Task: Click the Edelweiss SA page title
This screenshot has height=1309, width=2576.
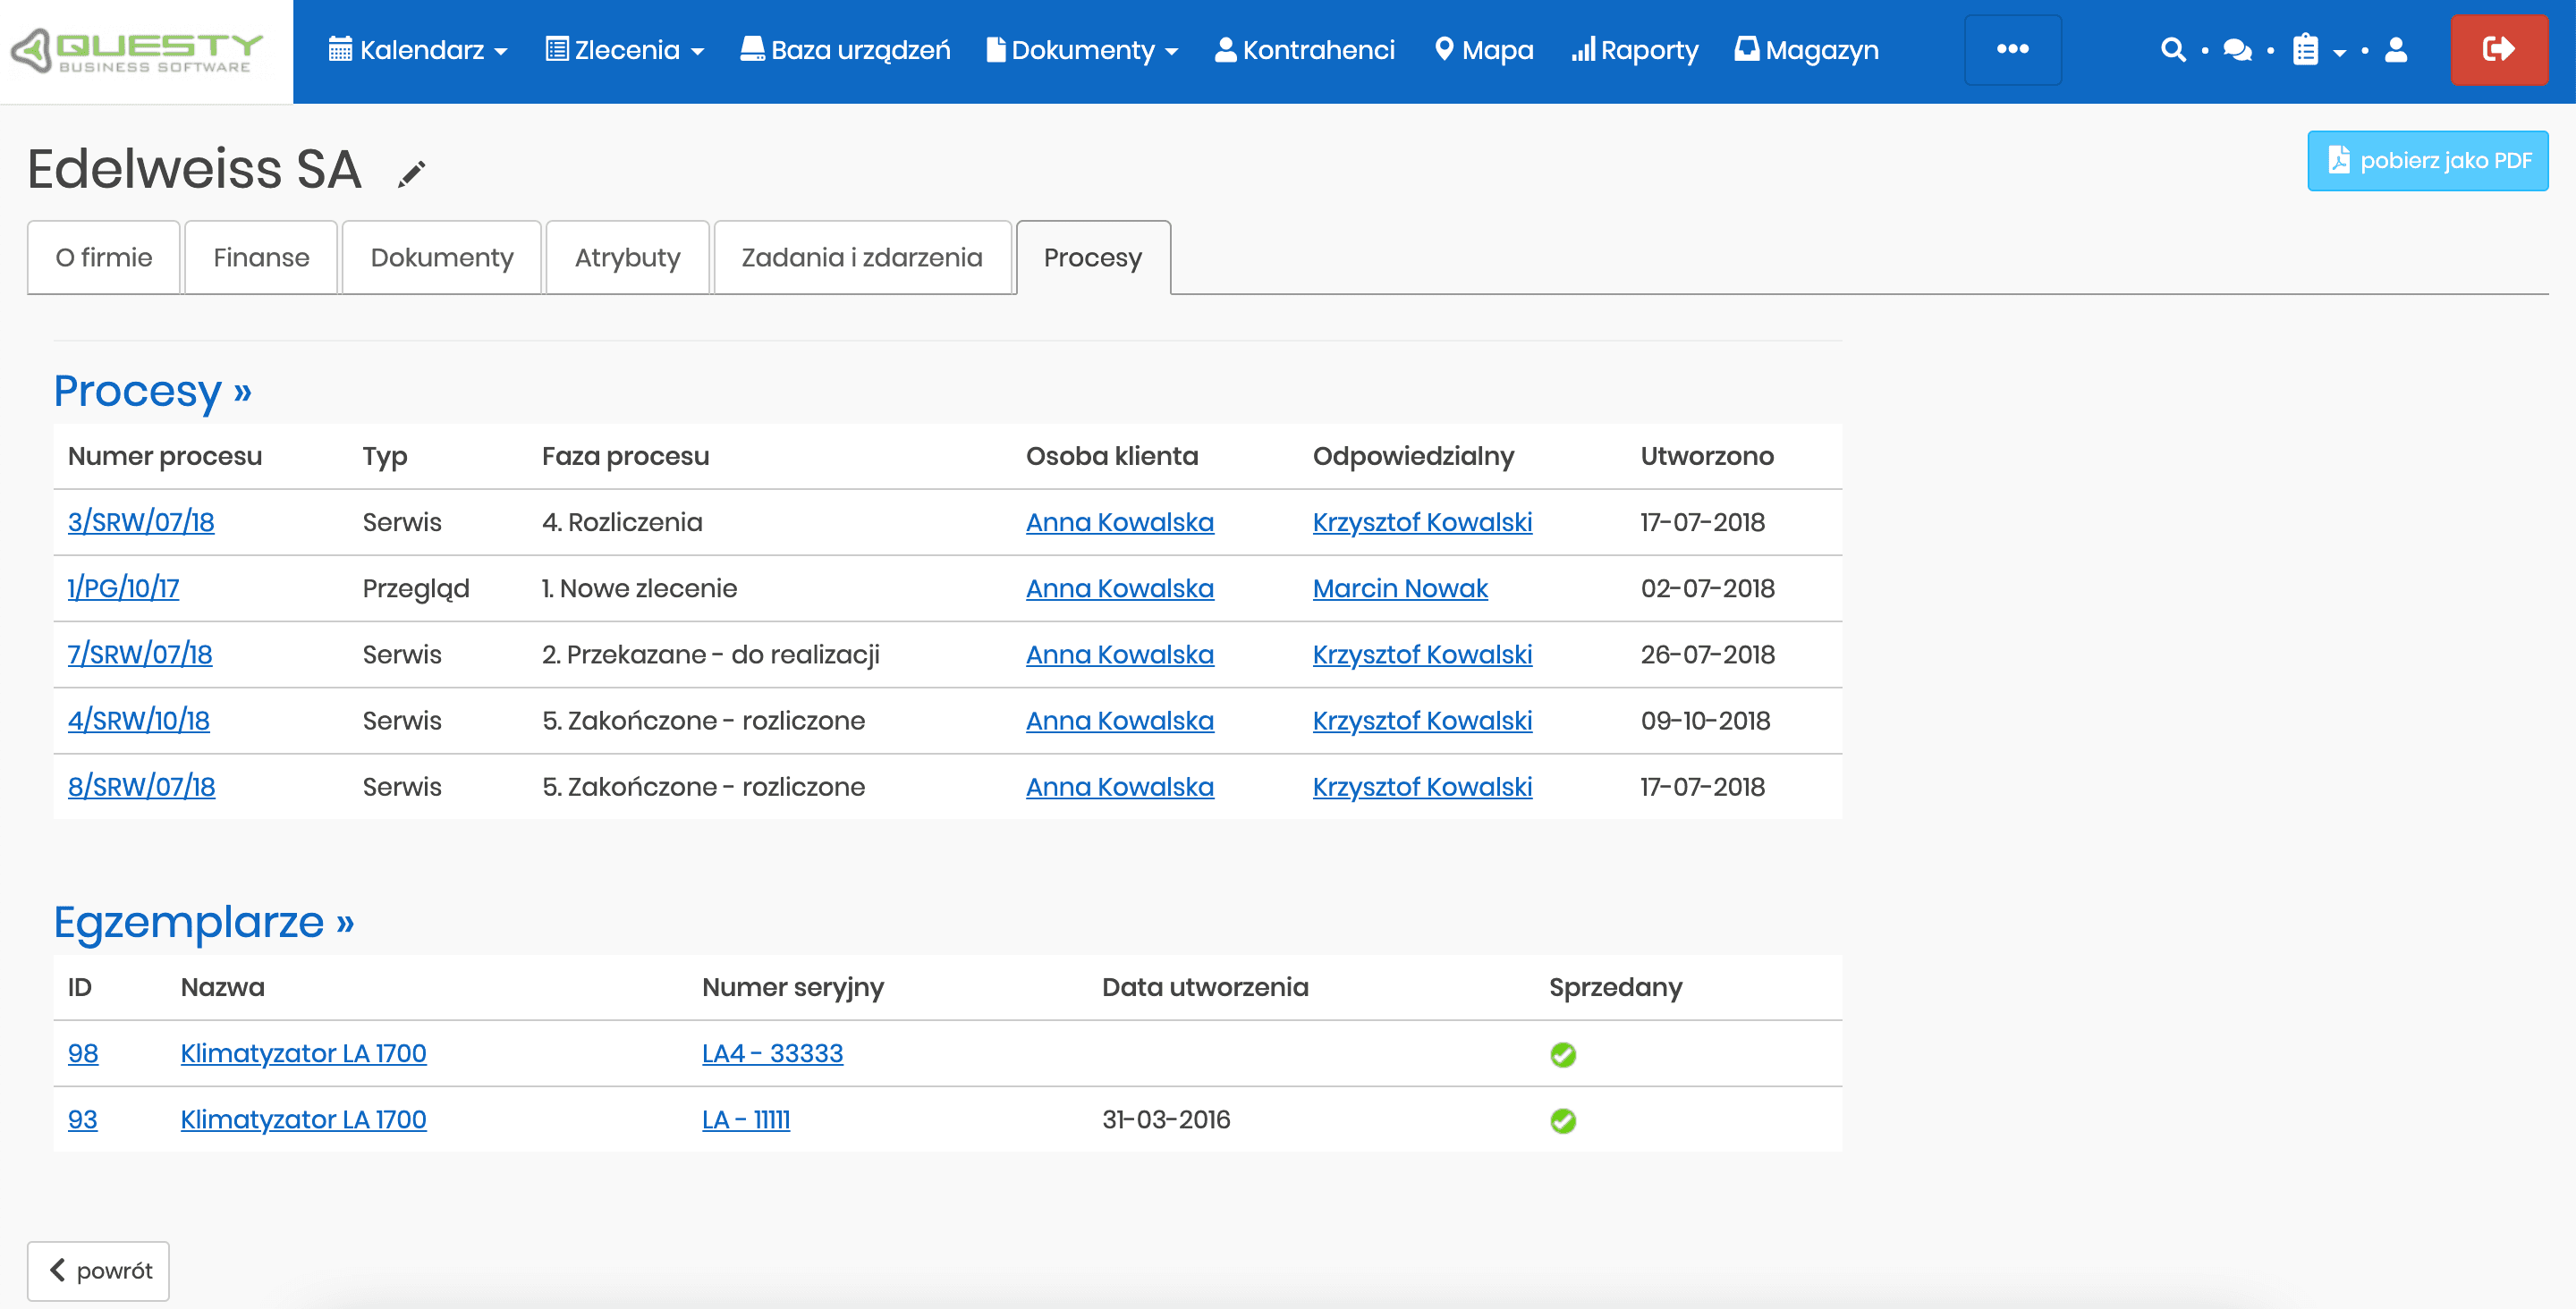Action: pos(194,168)
